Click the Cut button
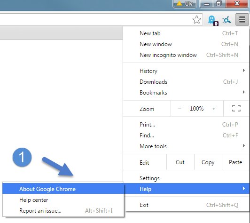The image size is (250, 223). [180, 162]
